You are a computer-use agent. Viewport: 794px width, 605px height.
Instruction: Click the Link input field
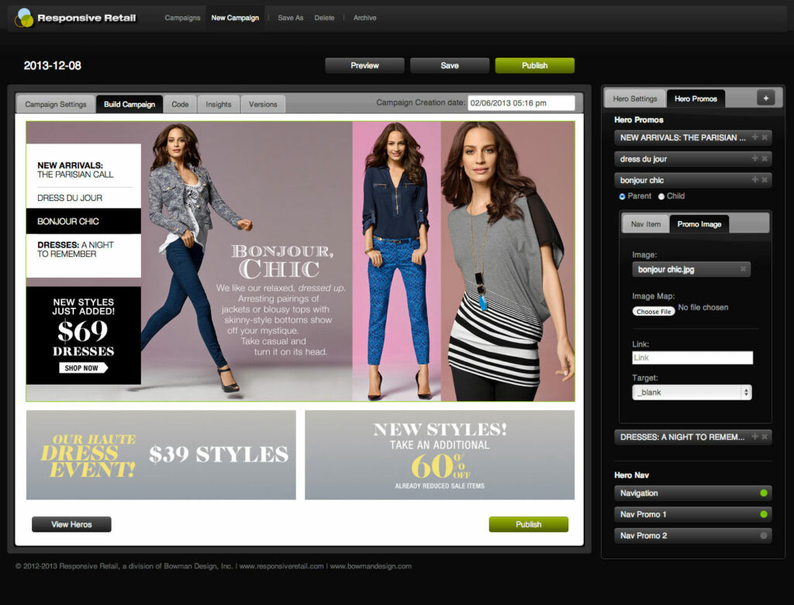(692, 358)
